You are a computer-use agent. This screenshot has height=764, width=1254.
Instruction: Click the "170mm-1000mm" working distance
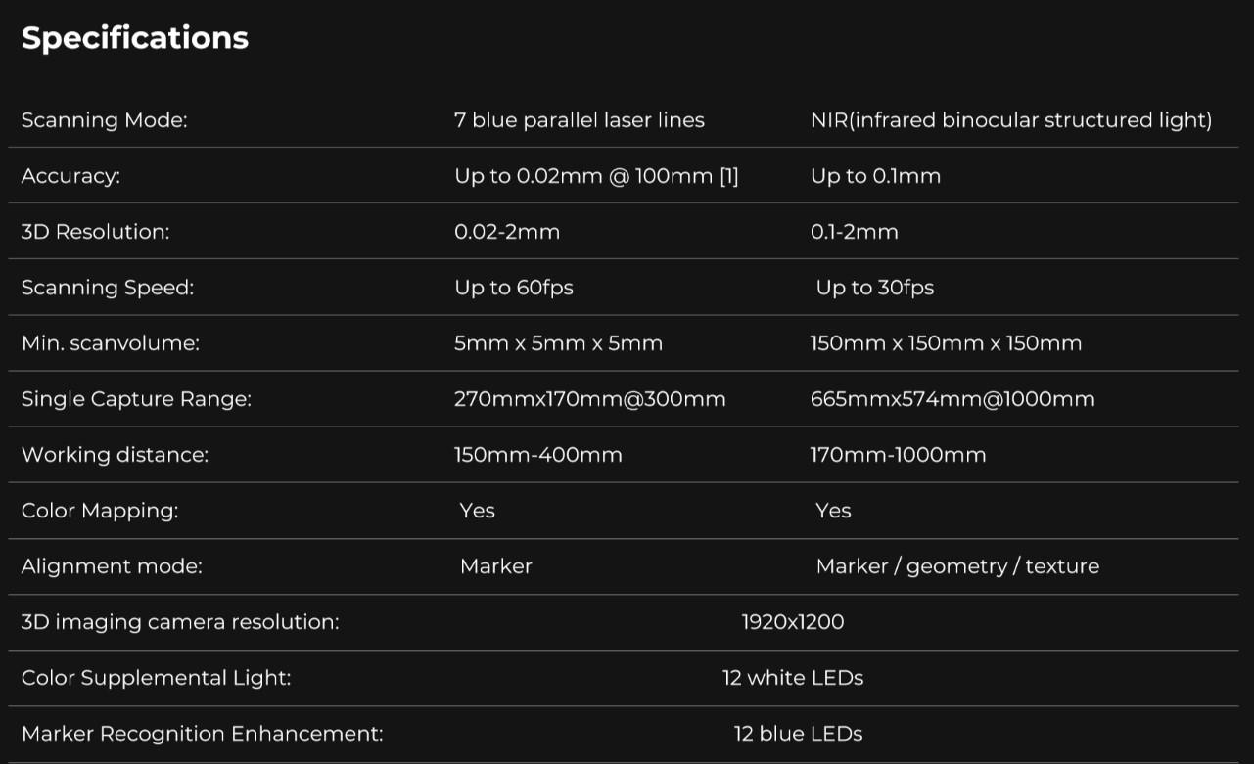click(x=898, y=455)
